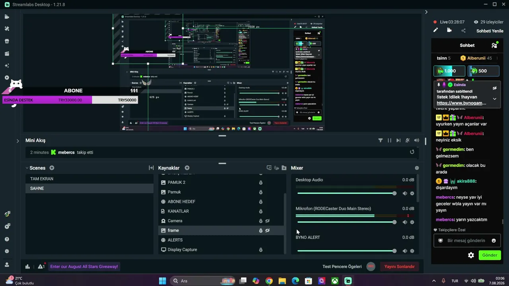Open the notifications warning icon
This screenshot has width=509, height=286.
pos(41,267)
